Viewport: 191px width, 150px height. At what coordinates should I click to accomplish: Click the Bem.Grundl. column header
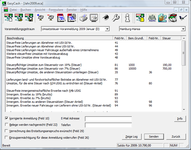click(x=137, y=38)
